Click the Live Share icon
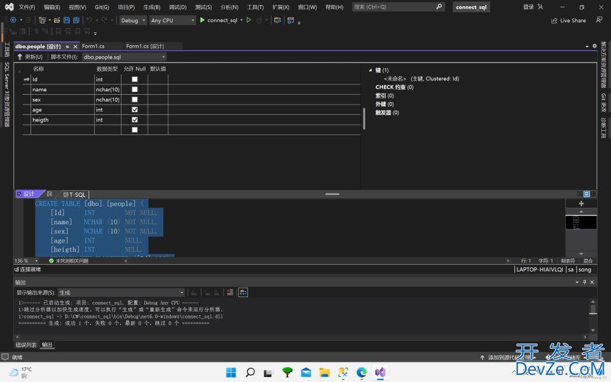Screen dimensions: 611x382 [x=554, y=21]
